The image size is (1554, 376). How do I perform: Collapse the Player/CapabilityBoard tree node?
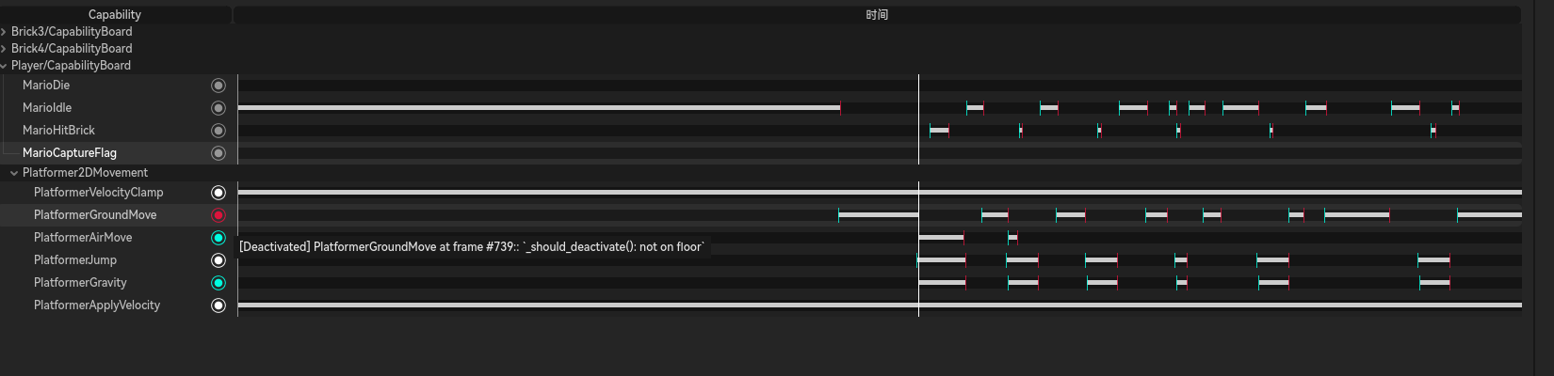(x=4, y=66)
